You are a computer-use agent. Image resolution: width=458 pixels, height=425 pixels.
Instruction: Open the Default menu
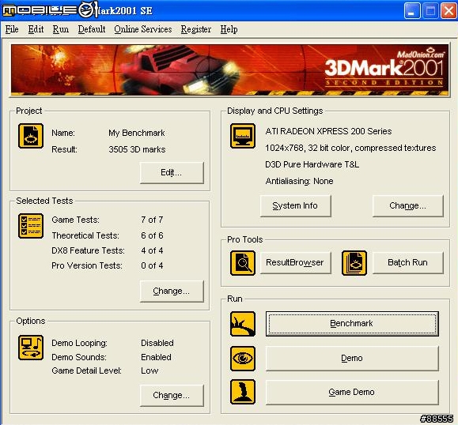[x=92, y=29]
